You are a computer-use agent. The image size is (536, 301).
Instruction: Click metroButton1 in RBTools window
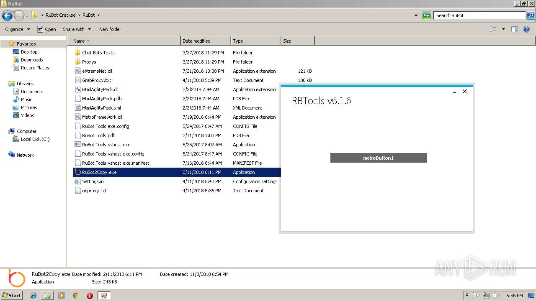point(379,158)
